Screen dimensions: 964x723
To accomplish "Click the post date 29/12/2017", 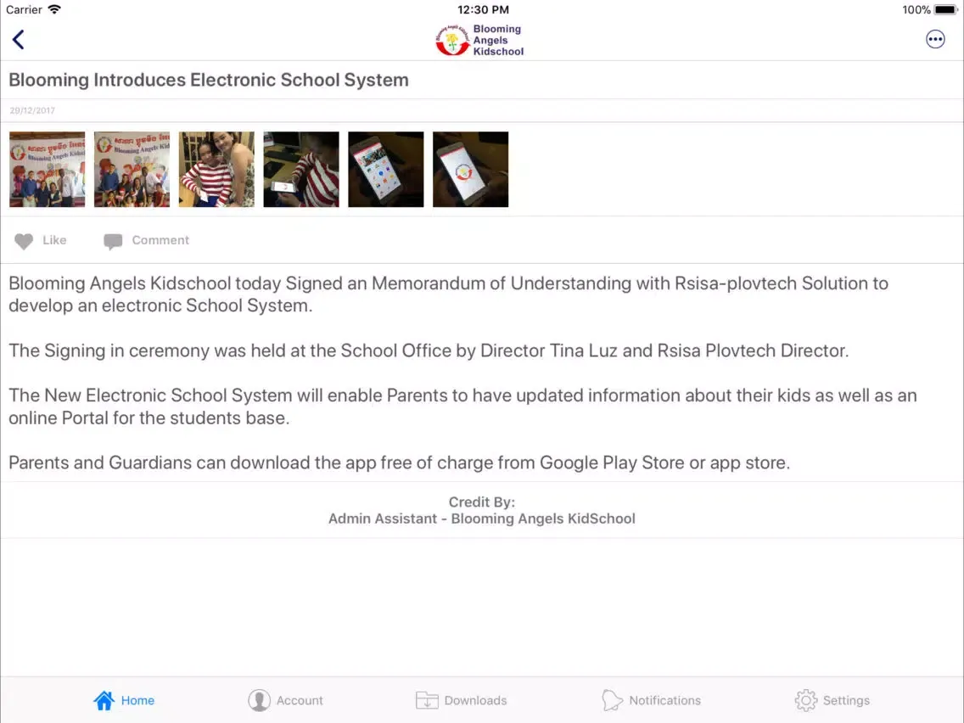I will pos(32,110).
